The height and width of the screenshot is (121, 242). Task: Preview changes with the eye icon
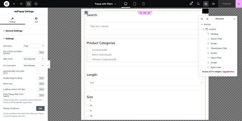click(x=213, y=4)
